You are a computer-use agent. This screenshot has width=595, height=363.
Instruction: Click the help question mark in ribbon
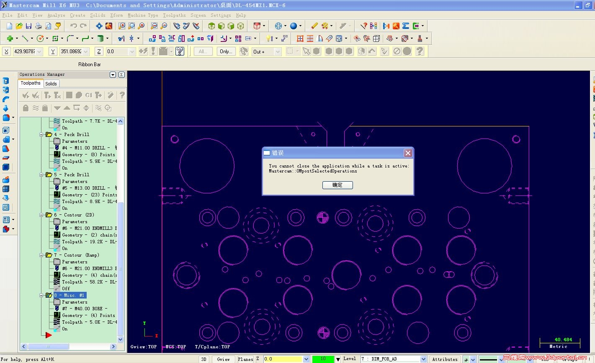(x=180, y=51)
